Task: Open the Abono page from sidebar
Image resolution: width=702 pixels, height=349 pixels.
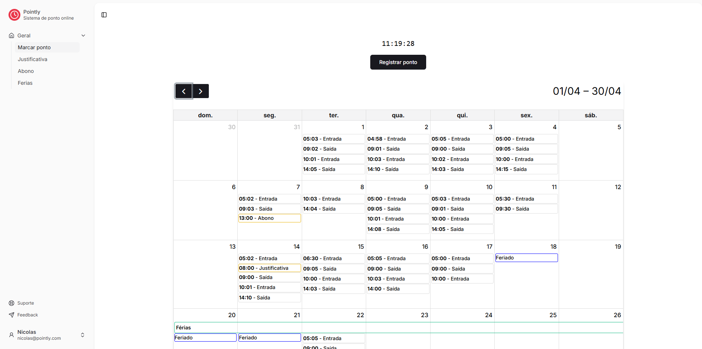Action: click(26, 71)
